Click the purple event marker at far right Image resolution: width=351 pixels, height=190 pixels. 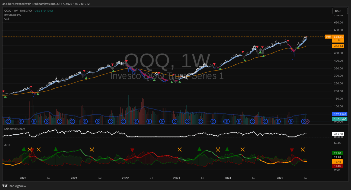(307, 121)
